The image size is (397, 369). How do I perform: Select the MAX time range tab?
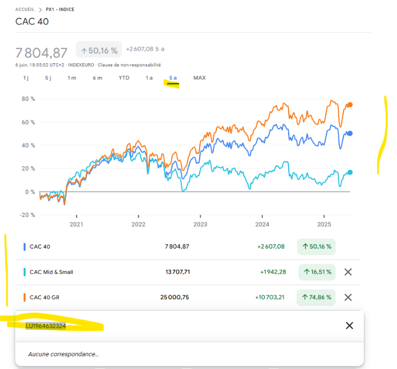point(199,78)
